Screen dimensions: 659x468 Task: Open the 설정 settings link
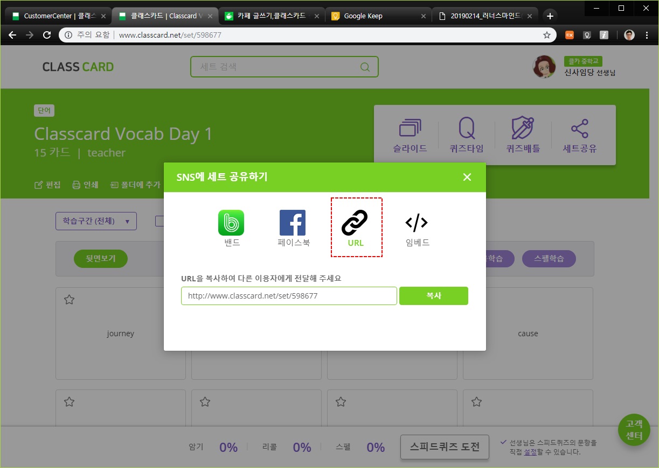pos(530,452)
